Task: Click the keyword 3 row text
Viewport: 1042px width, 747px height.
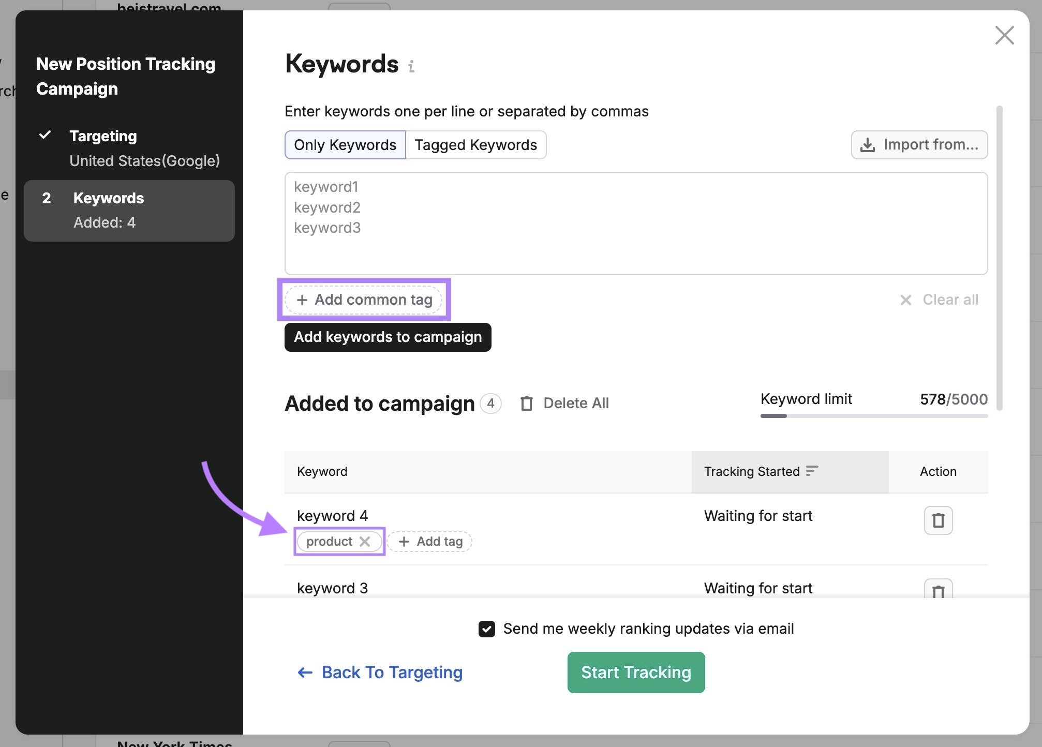Action: click(x=332, y=588)
